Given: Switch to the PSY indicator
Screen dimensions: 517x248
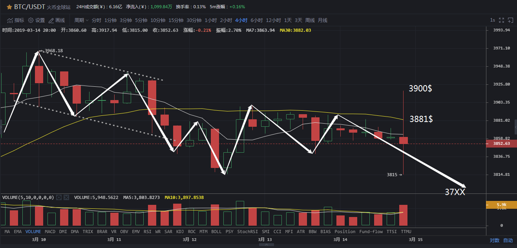Looking at the screenshot, I should point(230,232).
